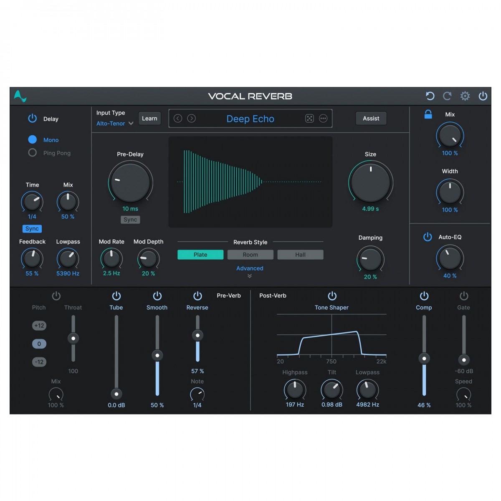Open preset options ellipsis menu
Image resolution: width=501 pixels, height=501 pixels.
323,119
